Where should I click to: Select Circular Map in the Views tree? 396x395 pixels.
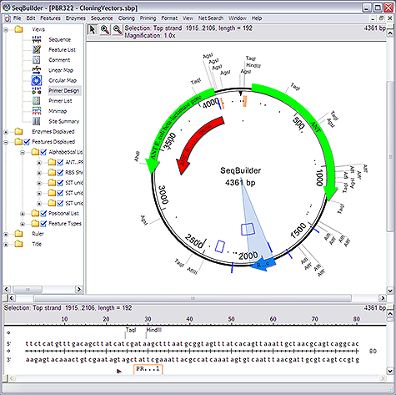63,80
